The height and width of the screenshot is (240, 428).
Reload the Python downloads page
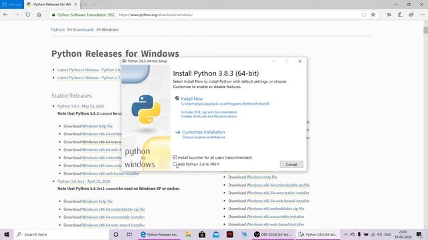click(28, 15)
